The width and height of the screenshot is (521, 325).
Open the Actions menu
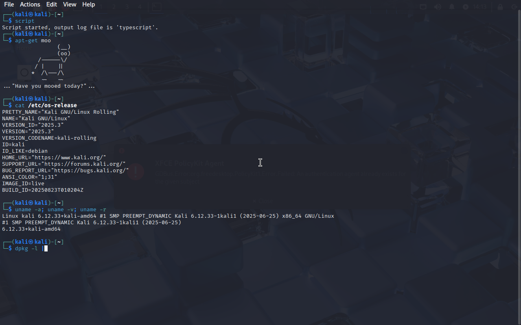point(30,4)
